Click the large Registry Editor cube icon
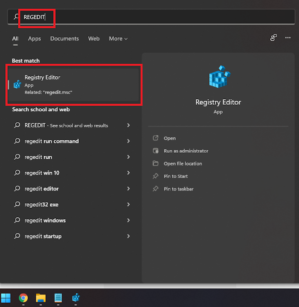 tap(220, 77)
